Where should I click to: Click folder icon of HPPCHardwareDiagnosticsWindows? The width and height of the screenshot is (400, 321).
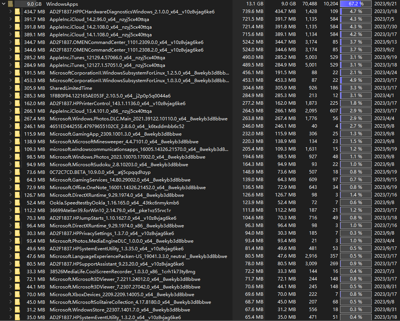coord(17,11)
